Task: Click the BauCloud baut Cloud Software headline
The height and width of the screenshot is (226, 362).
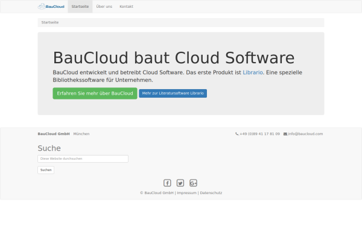Action: coord(174,58)
